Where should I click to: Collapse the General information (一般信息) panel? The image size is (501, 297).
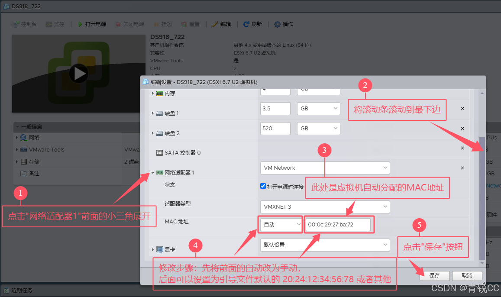18,127
